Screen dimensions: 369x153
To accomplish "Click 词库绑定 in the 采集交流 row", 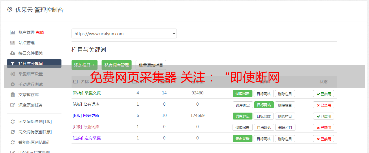I will coord(243,94).
